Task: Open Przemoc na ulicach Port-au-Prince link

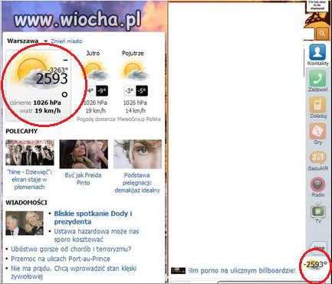Action: 61,259
